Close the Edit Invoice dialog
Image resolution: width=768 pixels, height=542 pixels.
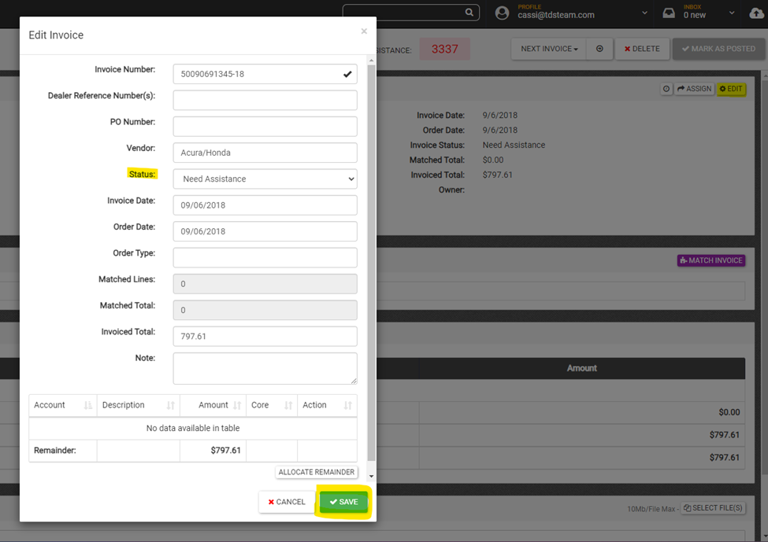click(x=364, y=31)
